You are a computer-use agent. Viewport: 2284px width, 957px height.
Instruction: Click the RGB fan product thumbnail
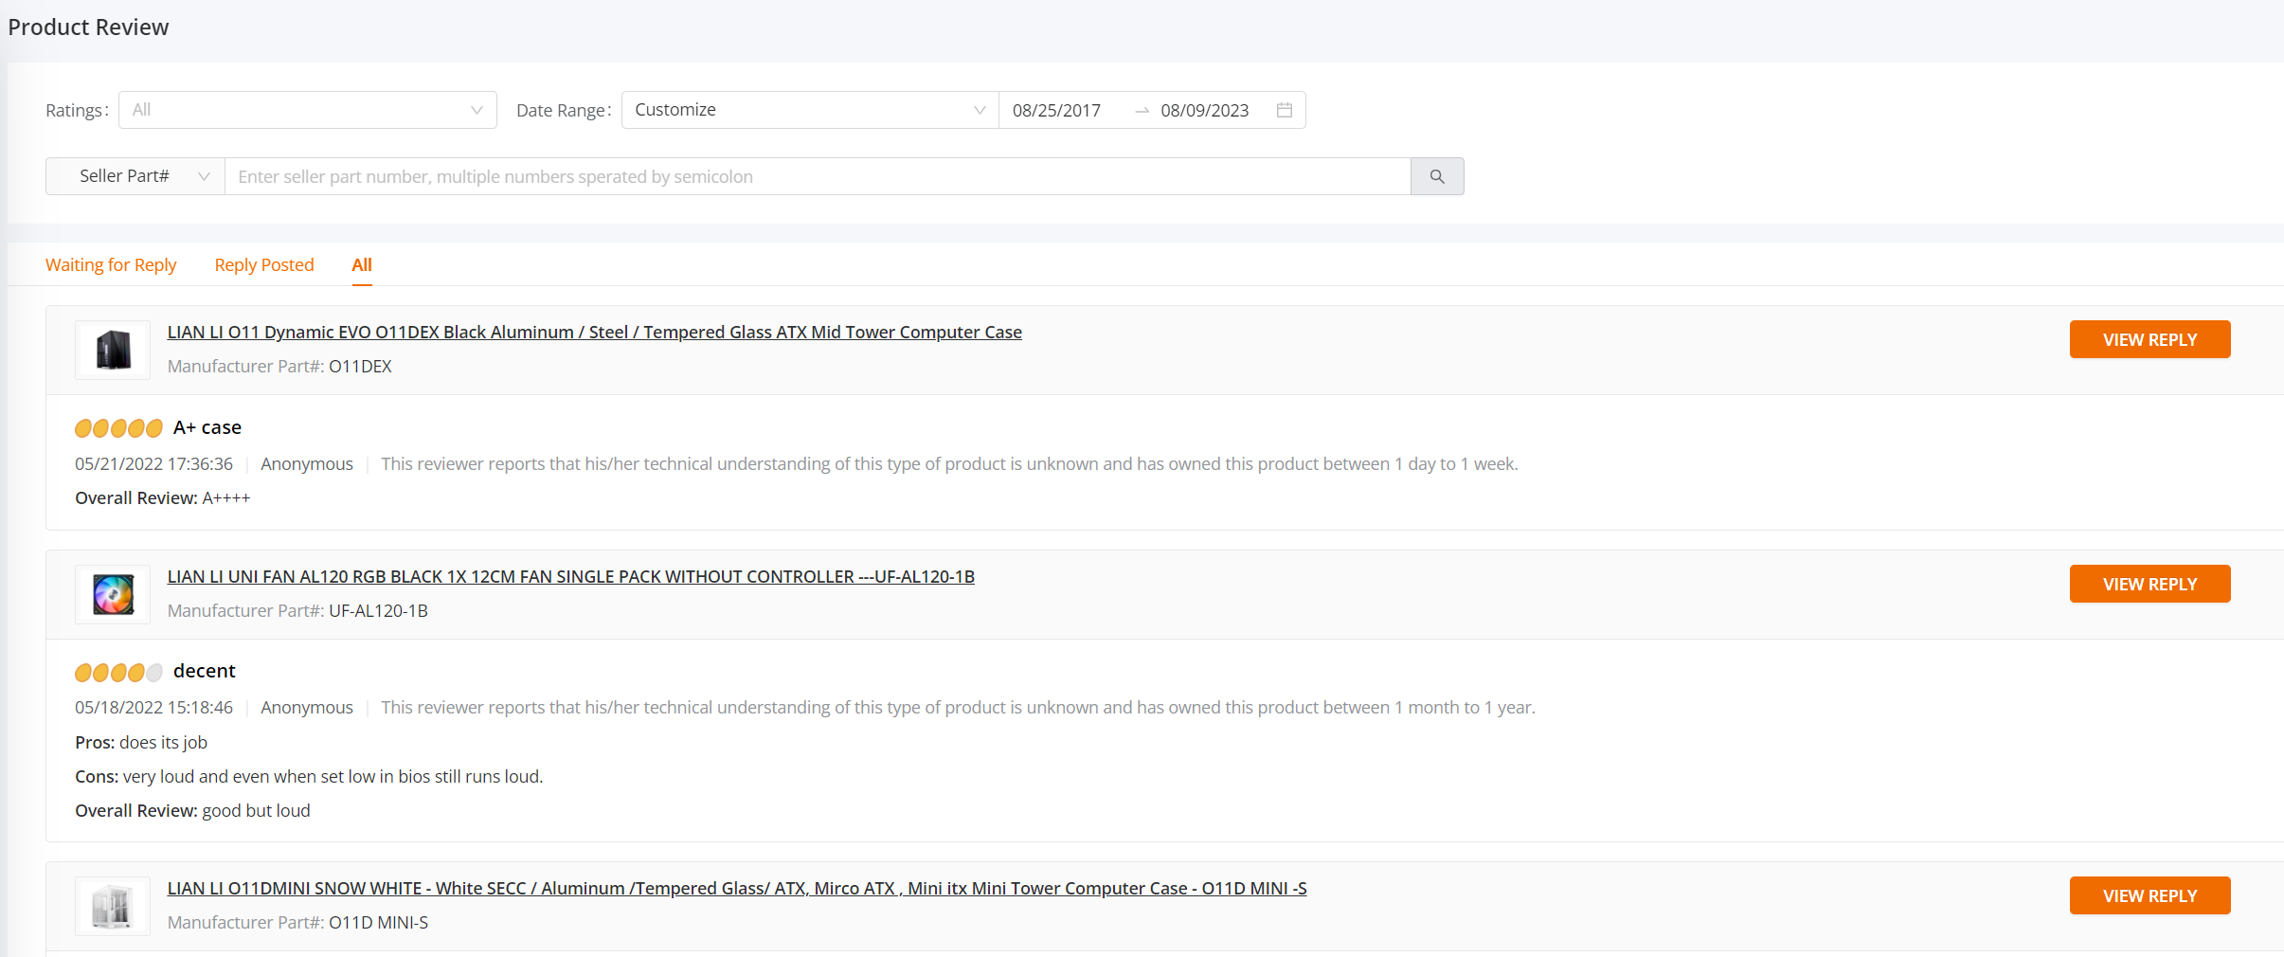point(113,594)
